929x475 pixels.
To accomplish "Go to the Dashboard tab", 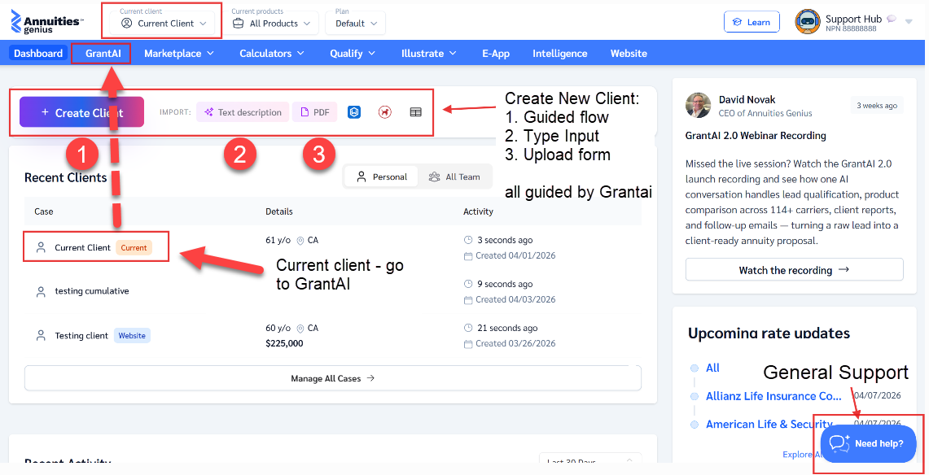I will point(38,53).
